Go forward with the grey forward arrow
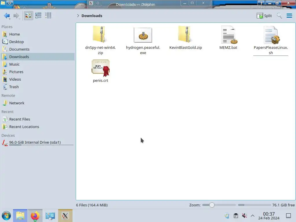This screenshot has width=296, height=222. 16,16
